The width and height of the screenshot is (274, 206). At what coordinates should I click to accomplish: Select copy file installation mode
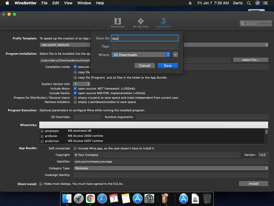click(x=75, y=72)
